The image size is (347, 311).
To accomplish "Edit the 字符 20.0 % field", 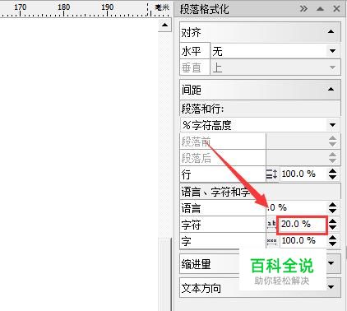I will coord(302,225).
